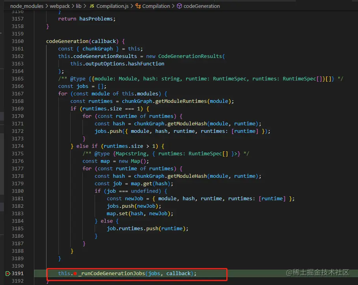Expand chevron before codeGeneration in breadcrumb
Viewport: 358px width, 285px height.
click(173, 6)
